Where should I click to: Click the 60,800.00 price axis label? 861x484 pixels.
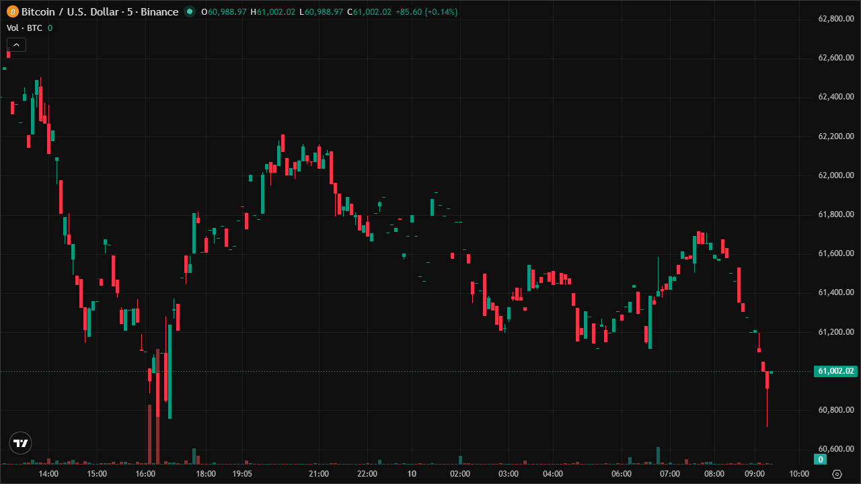point(836,410)
